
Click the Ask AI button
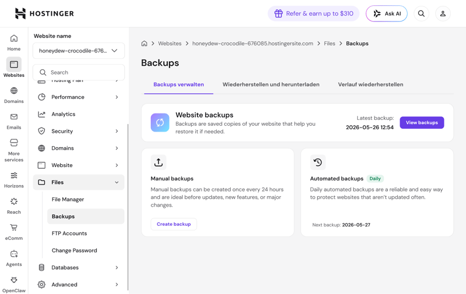[387, 13]
